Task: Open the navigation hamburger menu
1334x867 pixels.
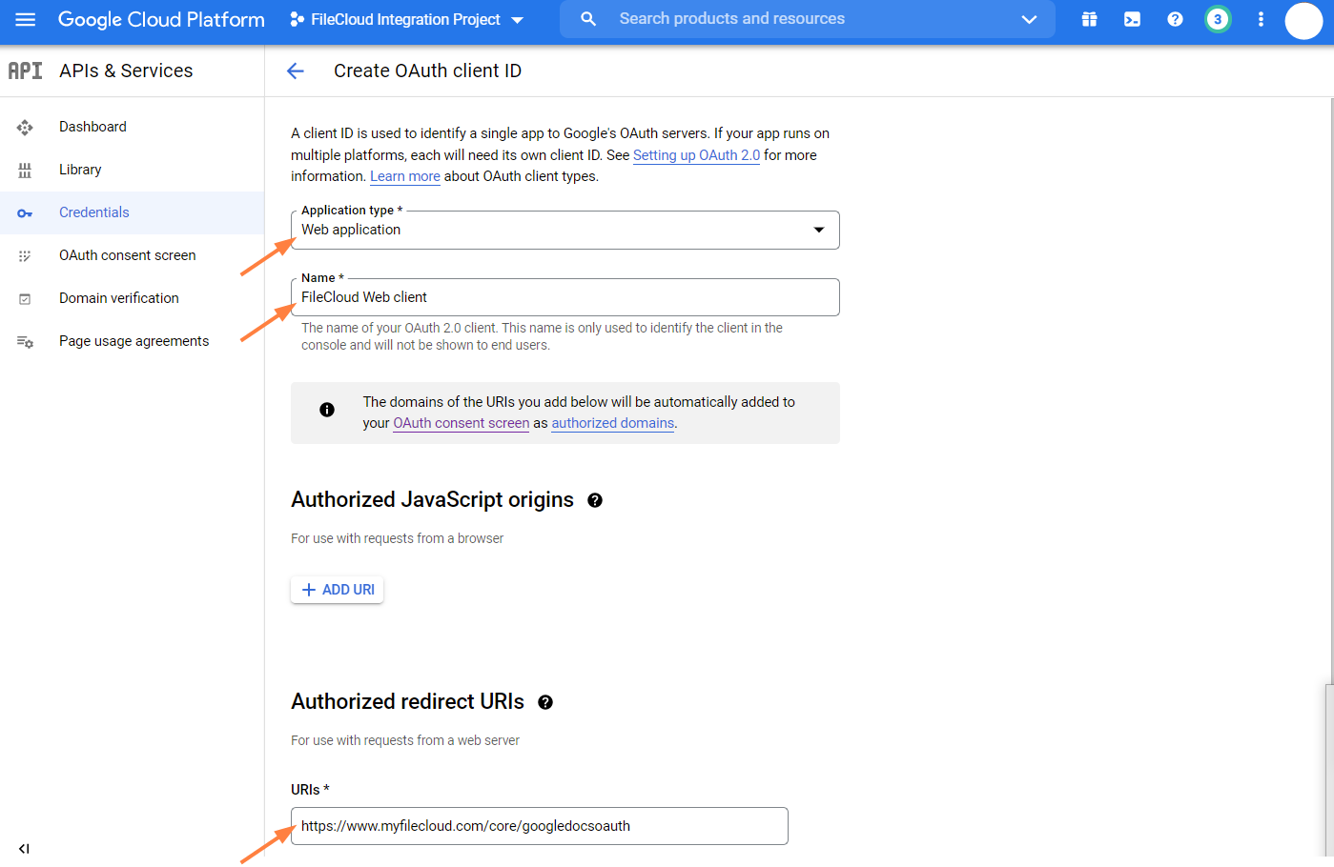Action: pos(25,19)
